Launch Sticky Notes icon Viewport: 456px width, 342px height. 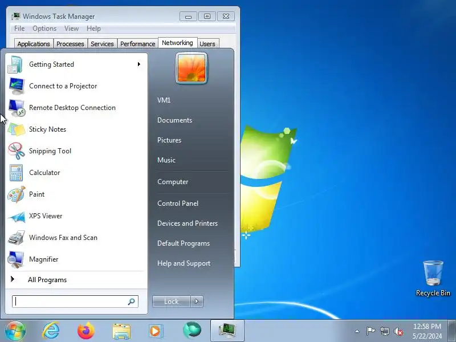click(17, 129)
